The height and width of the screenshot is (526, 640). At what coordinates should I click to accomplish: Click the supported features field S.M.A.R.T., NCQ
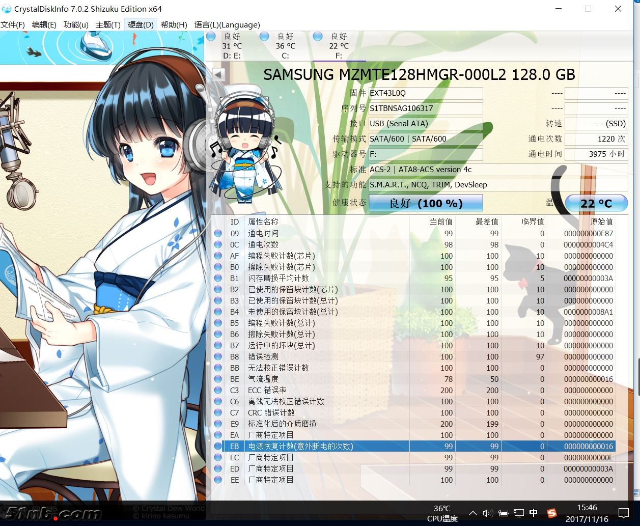coord(498,185)
